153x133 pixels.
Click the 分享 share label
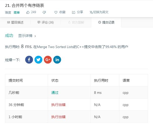click(80, 12)
